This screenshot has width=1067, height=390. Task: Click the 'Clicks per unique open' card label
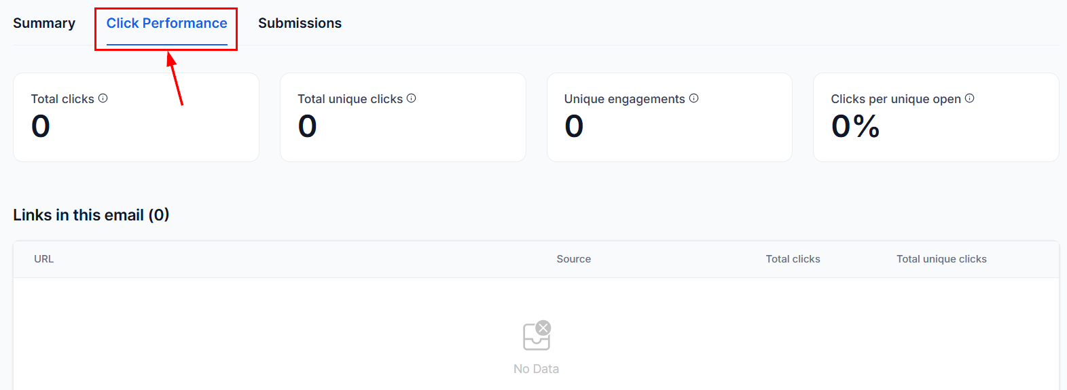point(896,99)
